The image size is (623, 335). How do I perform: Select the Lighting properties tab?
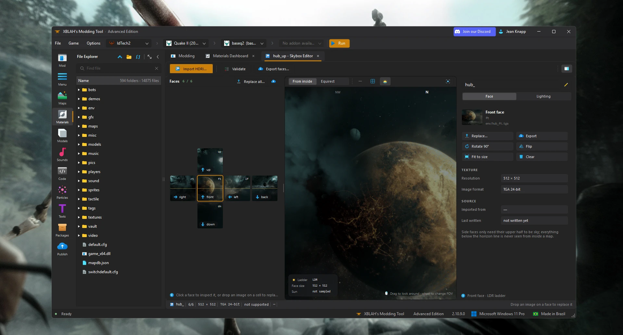coord(543,96)
